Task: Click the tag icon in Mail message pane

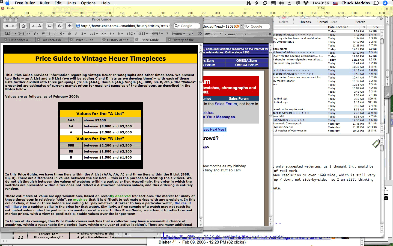Action: click(x=376, y=143)
